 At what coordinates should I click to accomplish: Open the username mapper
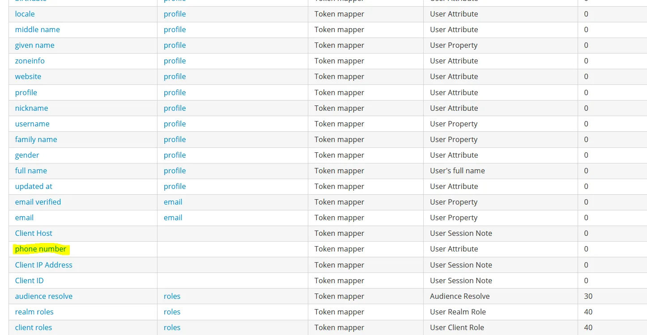click(x=32, y=124)
